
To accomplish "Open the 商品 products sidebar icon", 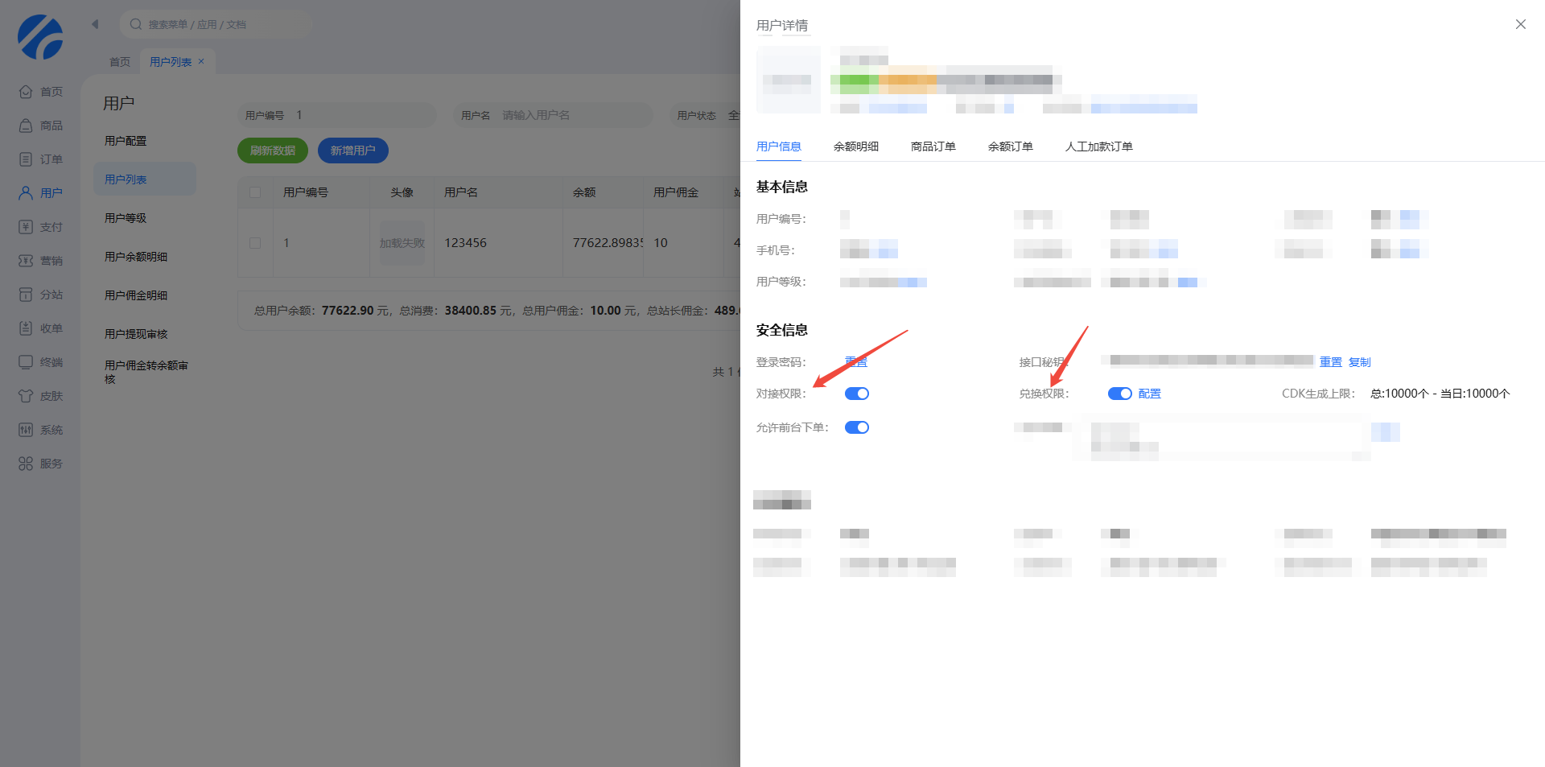I will pyautogui.click(x=26, y=126).
